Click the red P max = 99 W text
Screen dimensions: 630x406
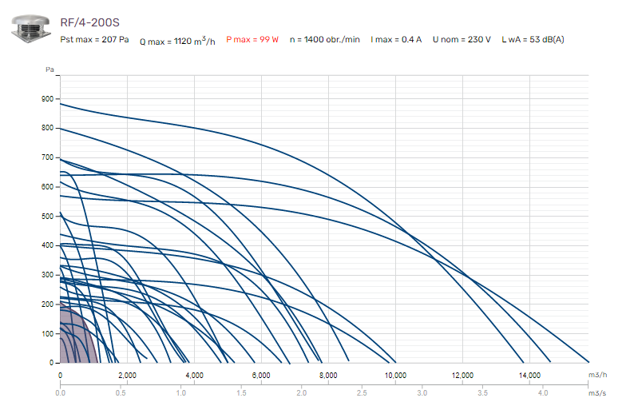coord(252,38)
